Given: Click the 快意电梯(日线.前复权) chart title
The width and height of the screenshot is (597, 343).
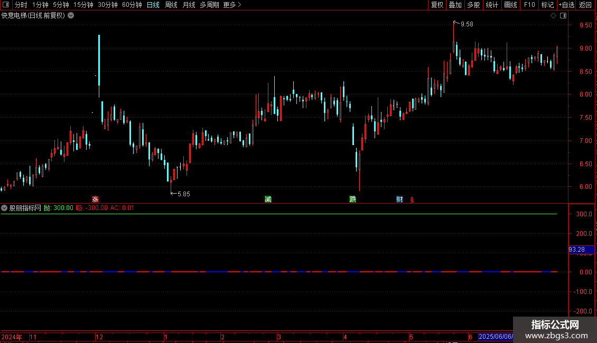Looking at the screenshot, I should [x=33, y=16].
